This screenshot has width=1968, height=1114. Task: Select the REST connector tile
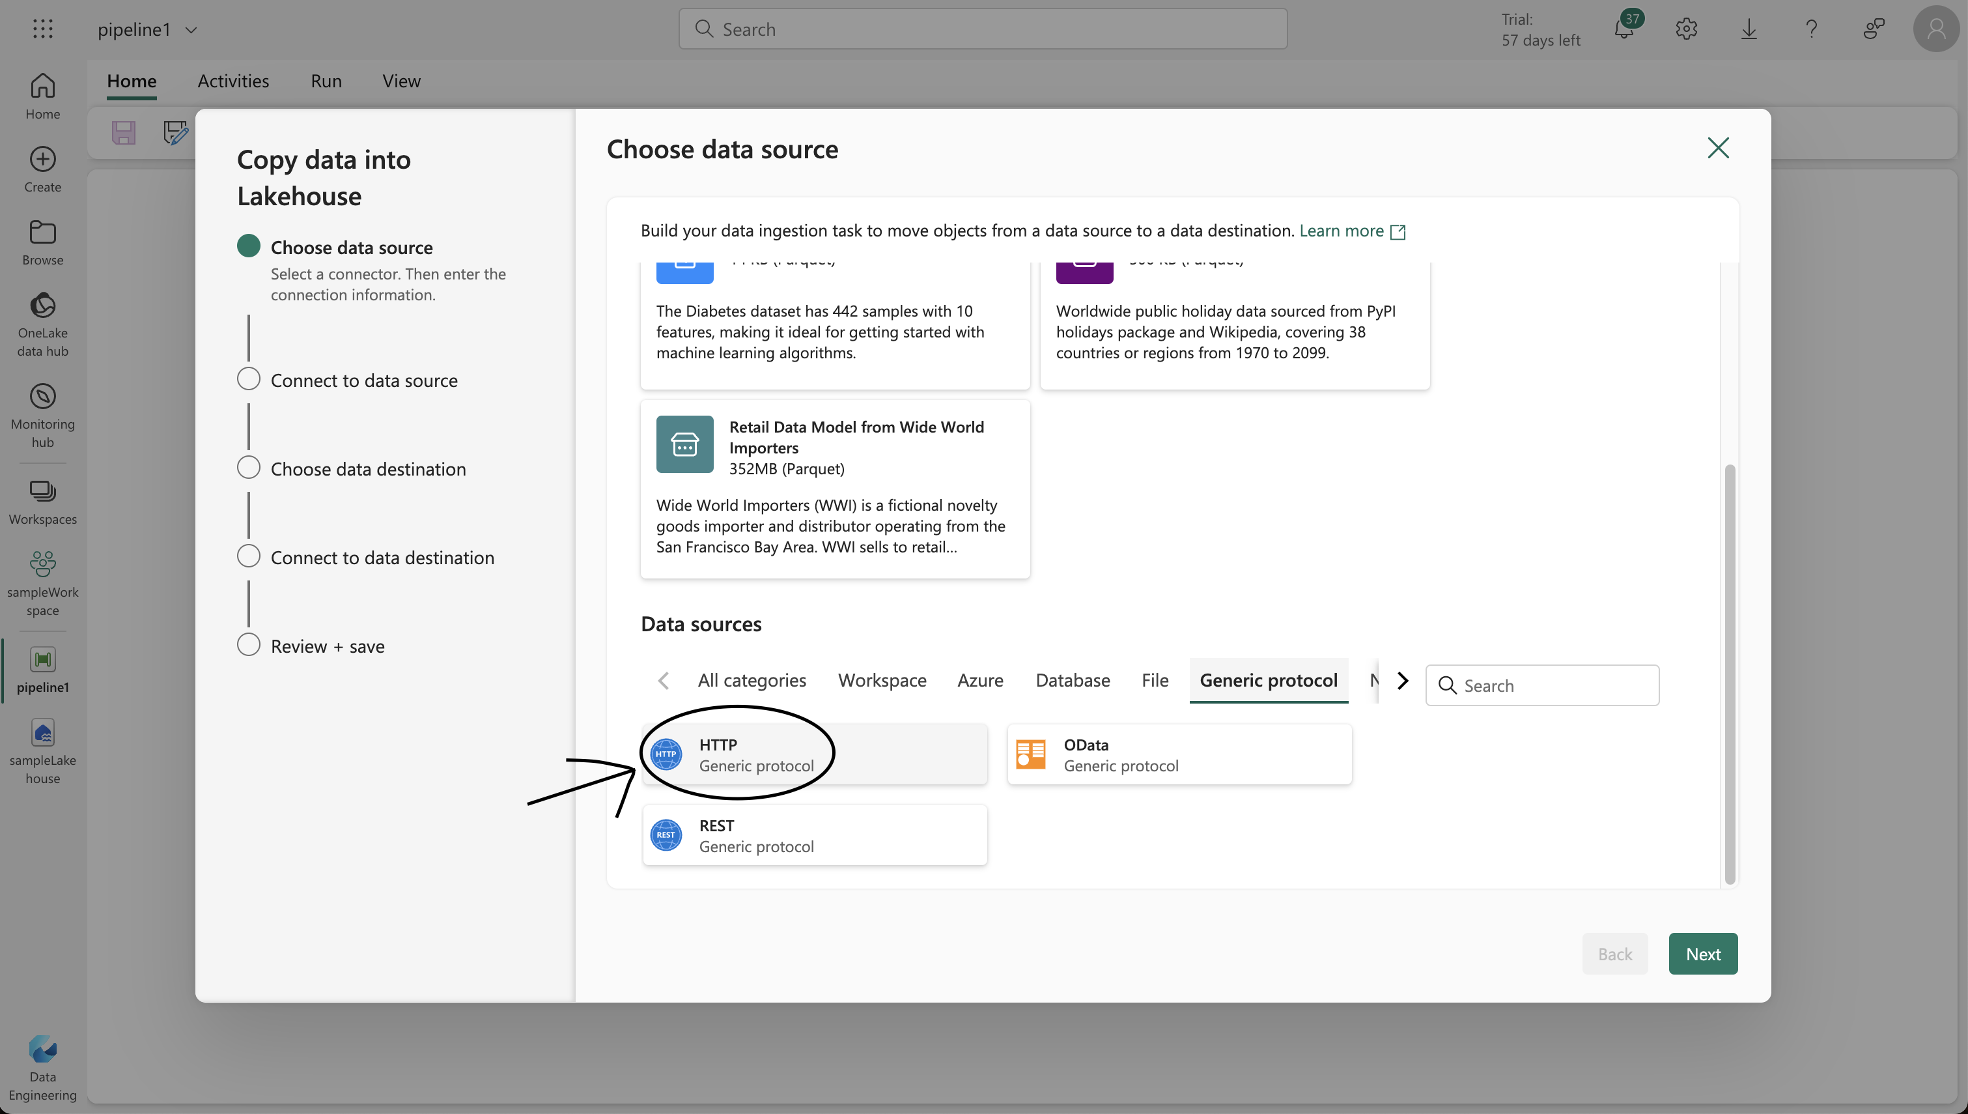tap(815, 835)
